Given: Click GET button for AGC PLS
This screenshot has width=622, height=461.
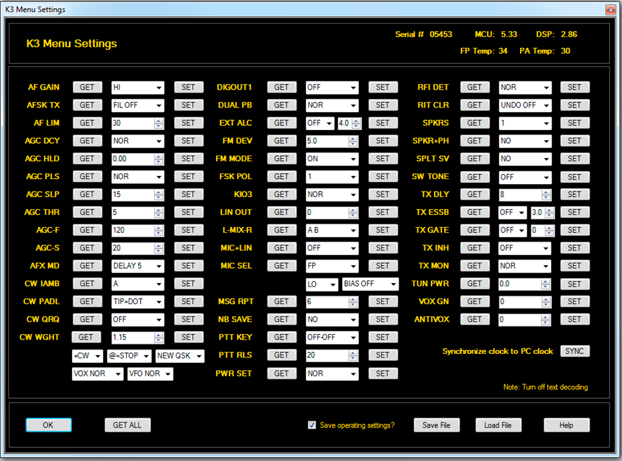Looking at the screenshot, I should coord(87,177).
